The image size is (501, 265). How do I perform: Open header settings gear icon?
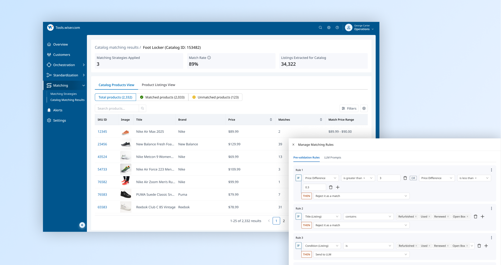(x=329, y=28)
